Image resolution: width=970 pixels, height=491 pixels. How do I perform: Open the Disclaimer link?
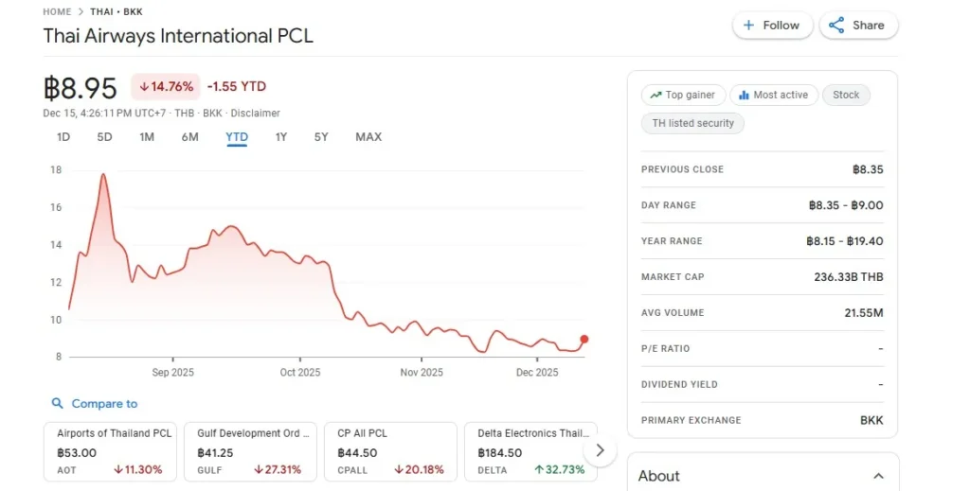tap(256, 113)
